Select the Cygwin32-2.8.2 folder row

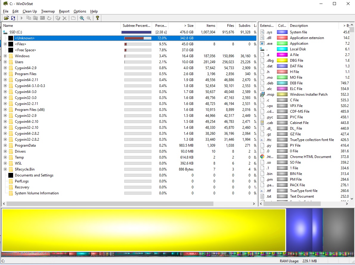(129, 140)
